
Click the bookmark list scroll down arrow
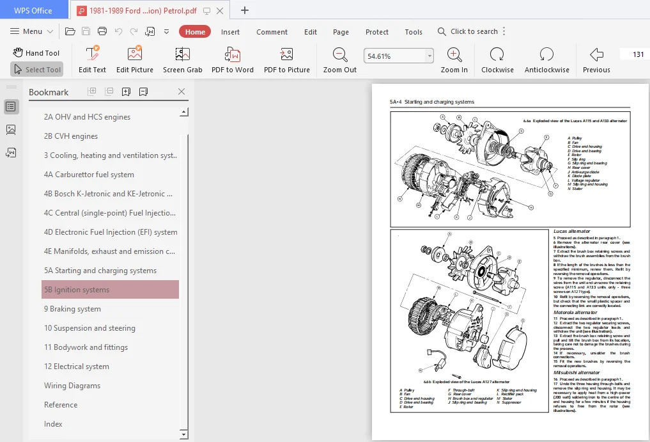pyautogui.click(x=184, y=434)
